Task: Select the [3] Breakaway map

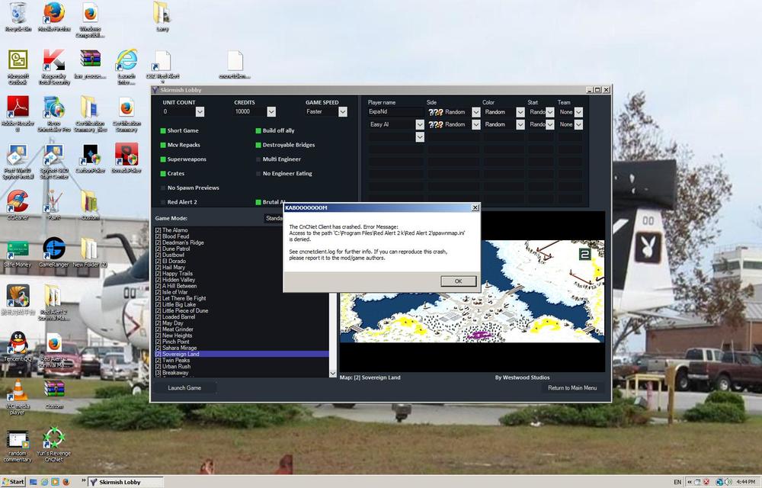Action: 171,373
